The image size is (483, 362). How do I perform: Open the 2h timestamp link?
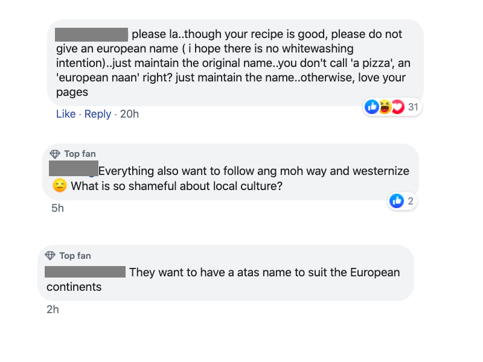(x=53, y=310)
